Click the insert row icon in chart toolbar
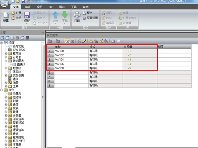Screen dimensions: 198x148 (x=50, y=41)
